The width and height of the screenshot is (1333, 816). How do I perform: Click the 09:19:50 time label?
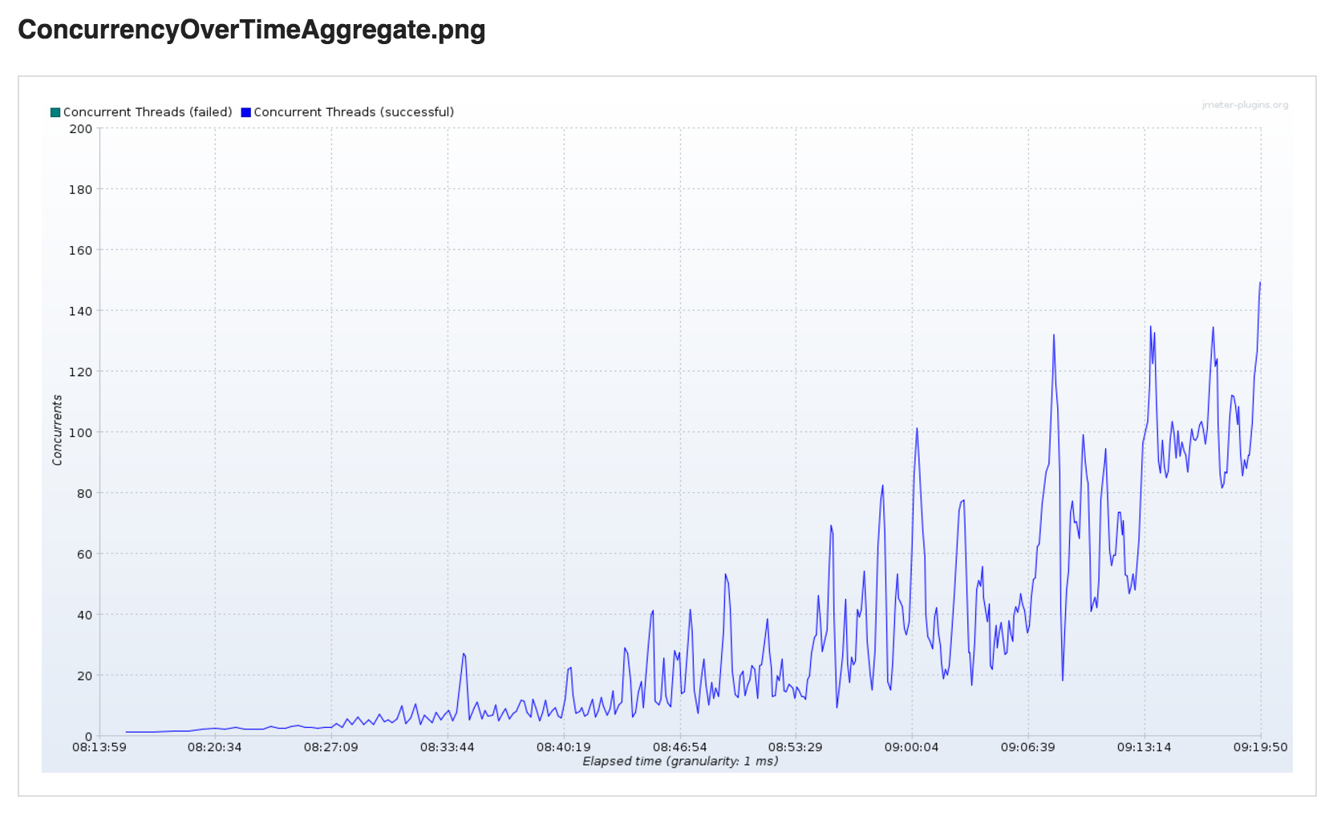click(x=1261, y=747)
